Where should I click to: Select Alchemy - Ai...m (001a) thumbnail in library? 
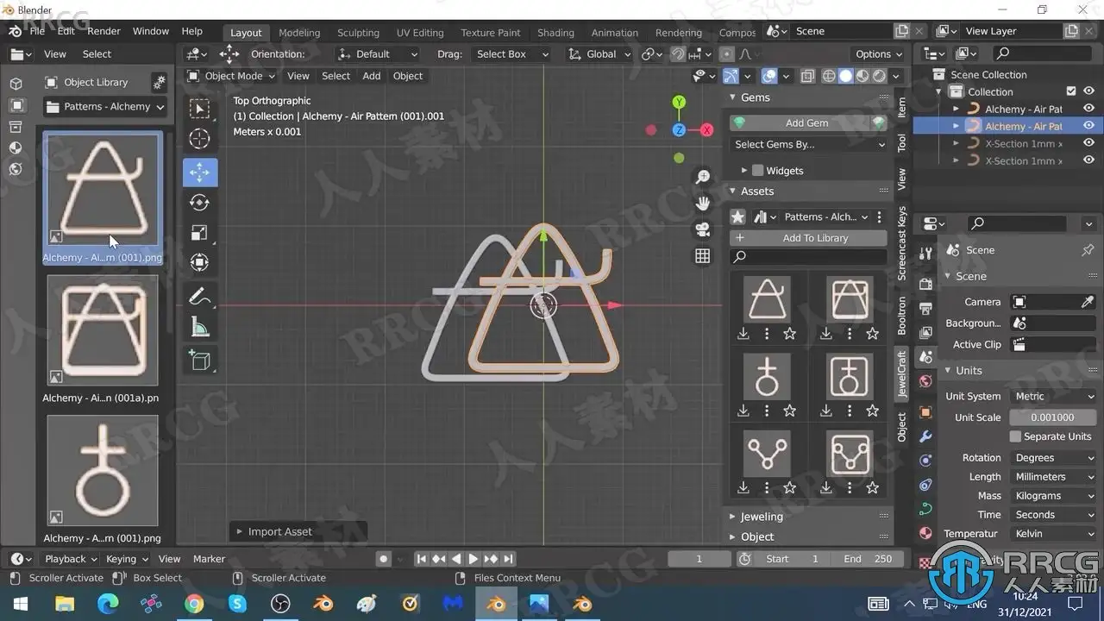(x=103, y=330)
